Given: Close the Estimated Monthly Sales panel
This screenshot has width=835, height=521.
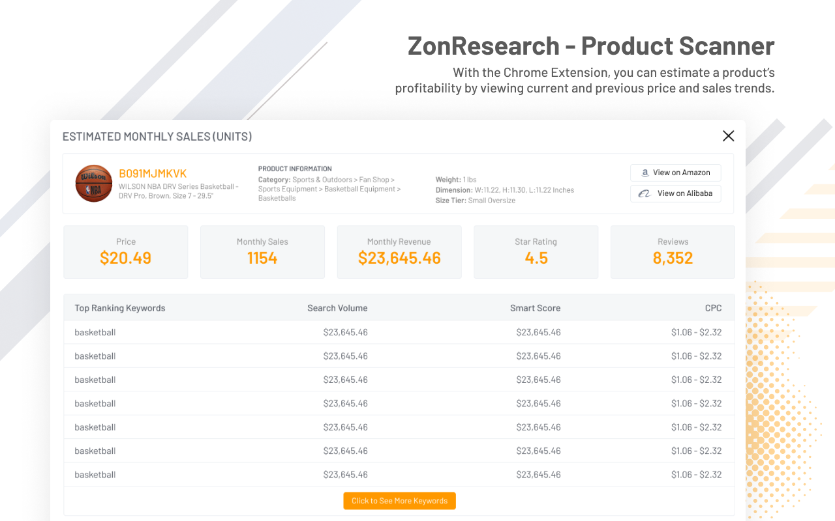Looking at the screenshot, I should tap(728, 136).
